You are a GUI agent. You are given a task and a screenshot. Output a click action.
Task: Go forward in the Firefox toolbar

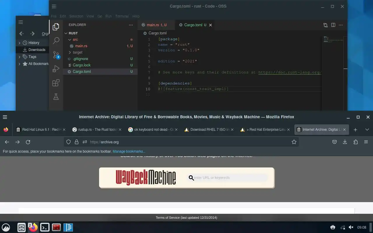(x=17, y=142)
